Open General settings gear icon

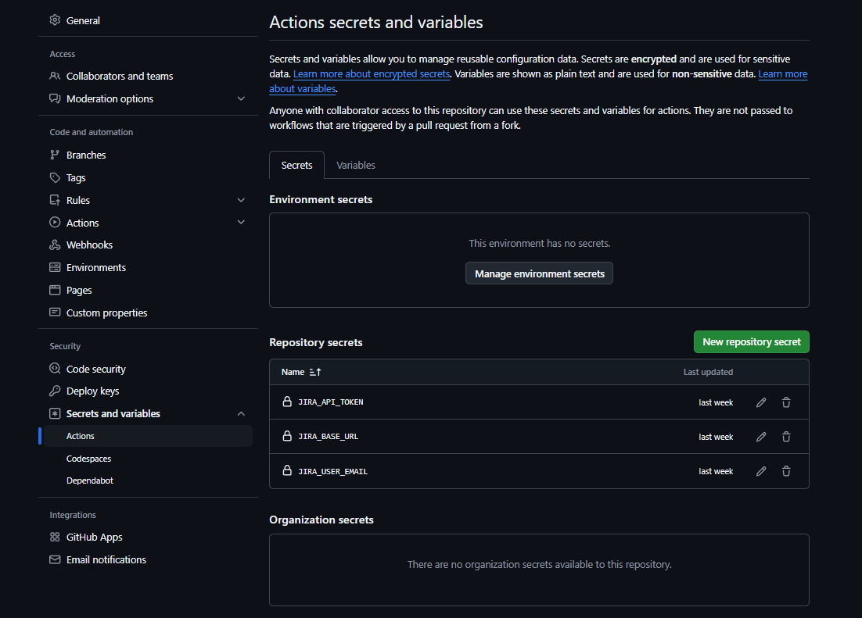[55, 20]
